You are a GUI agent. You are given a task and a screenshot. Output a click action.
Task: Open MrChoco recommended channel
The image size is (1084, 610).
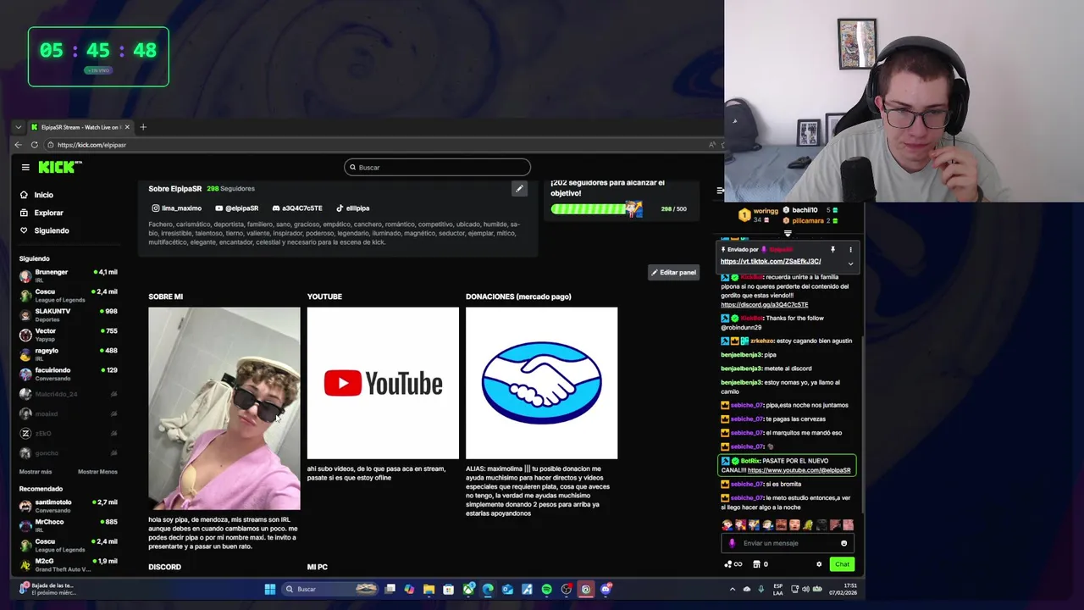coord(68,525)
